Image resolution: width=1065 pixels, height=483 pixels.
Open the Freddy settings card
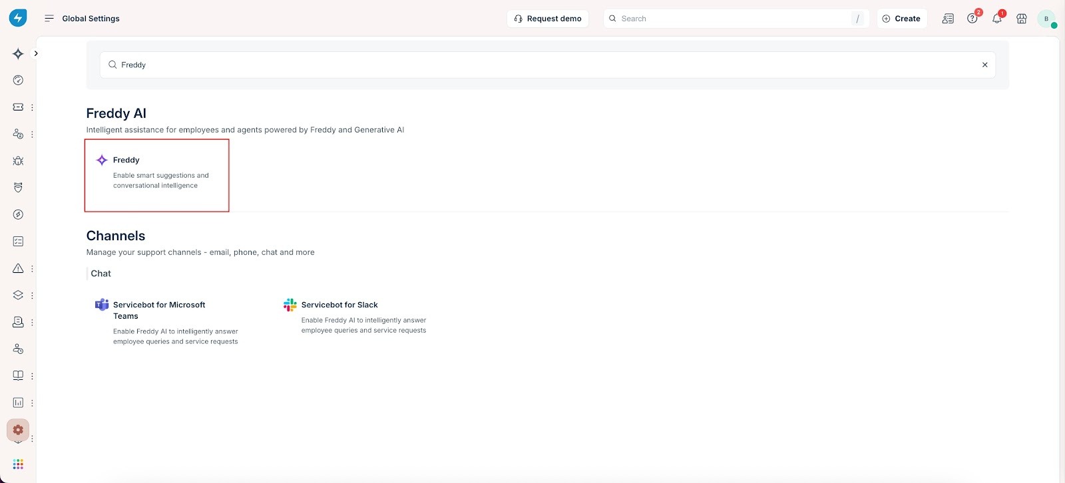click(157, 176)
